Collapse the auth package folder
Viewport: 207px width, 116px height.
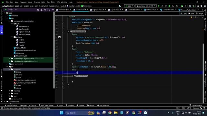12,24
